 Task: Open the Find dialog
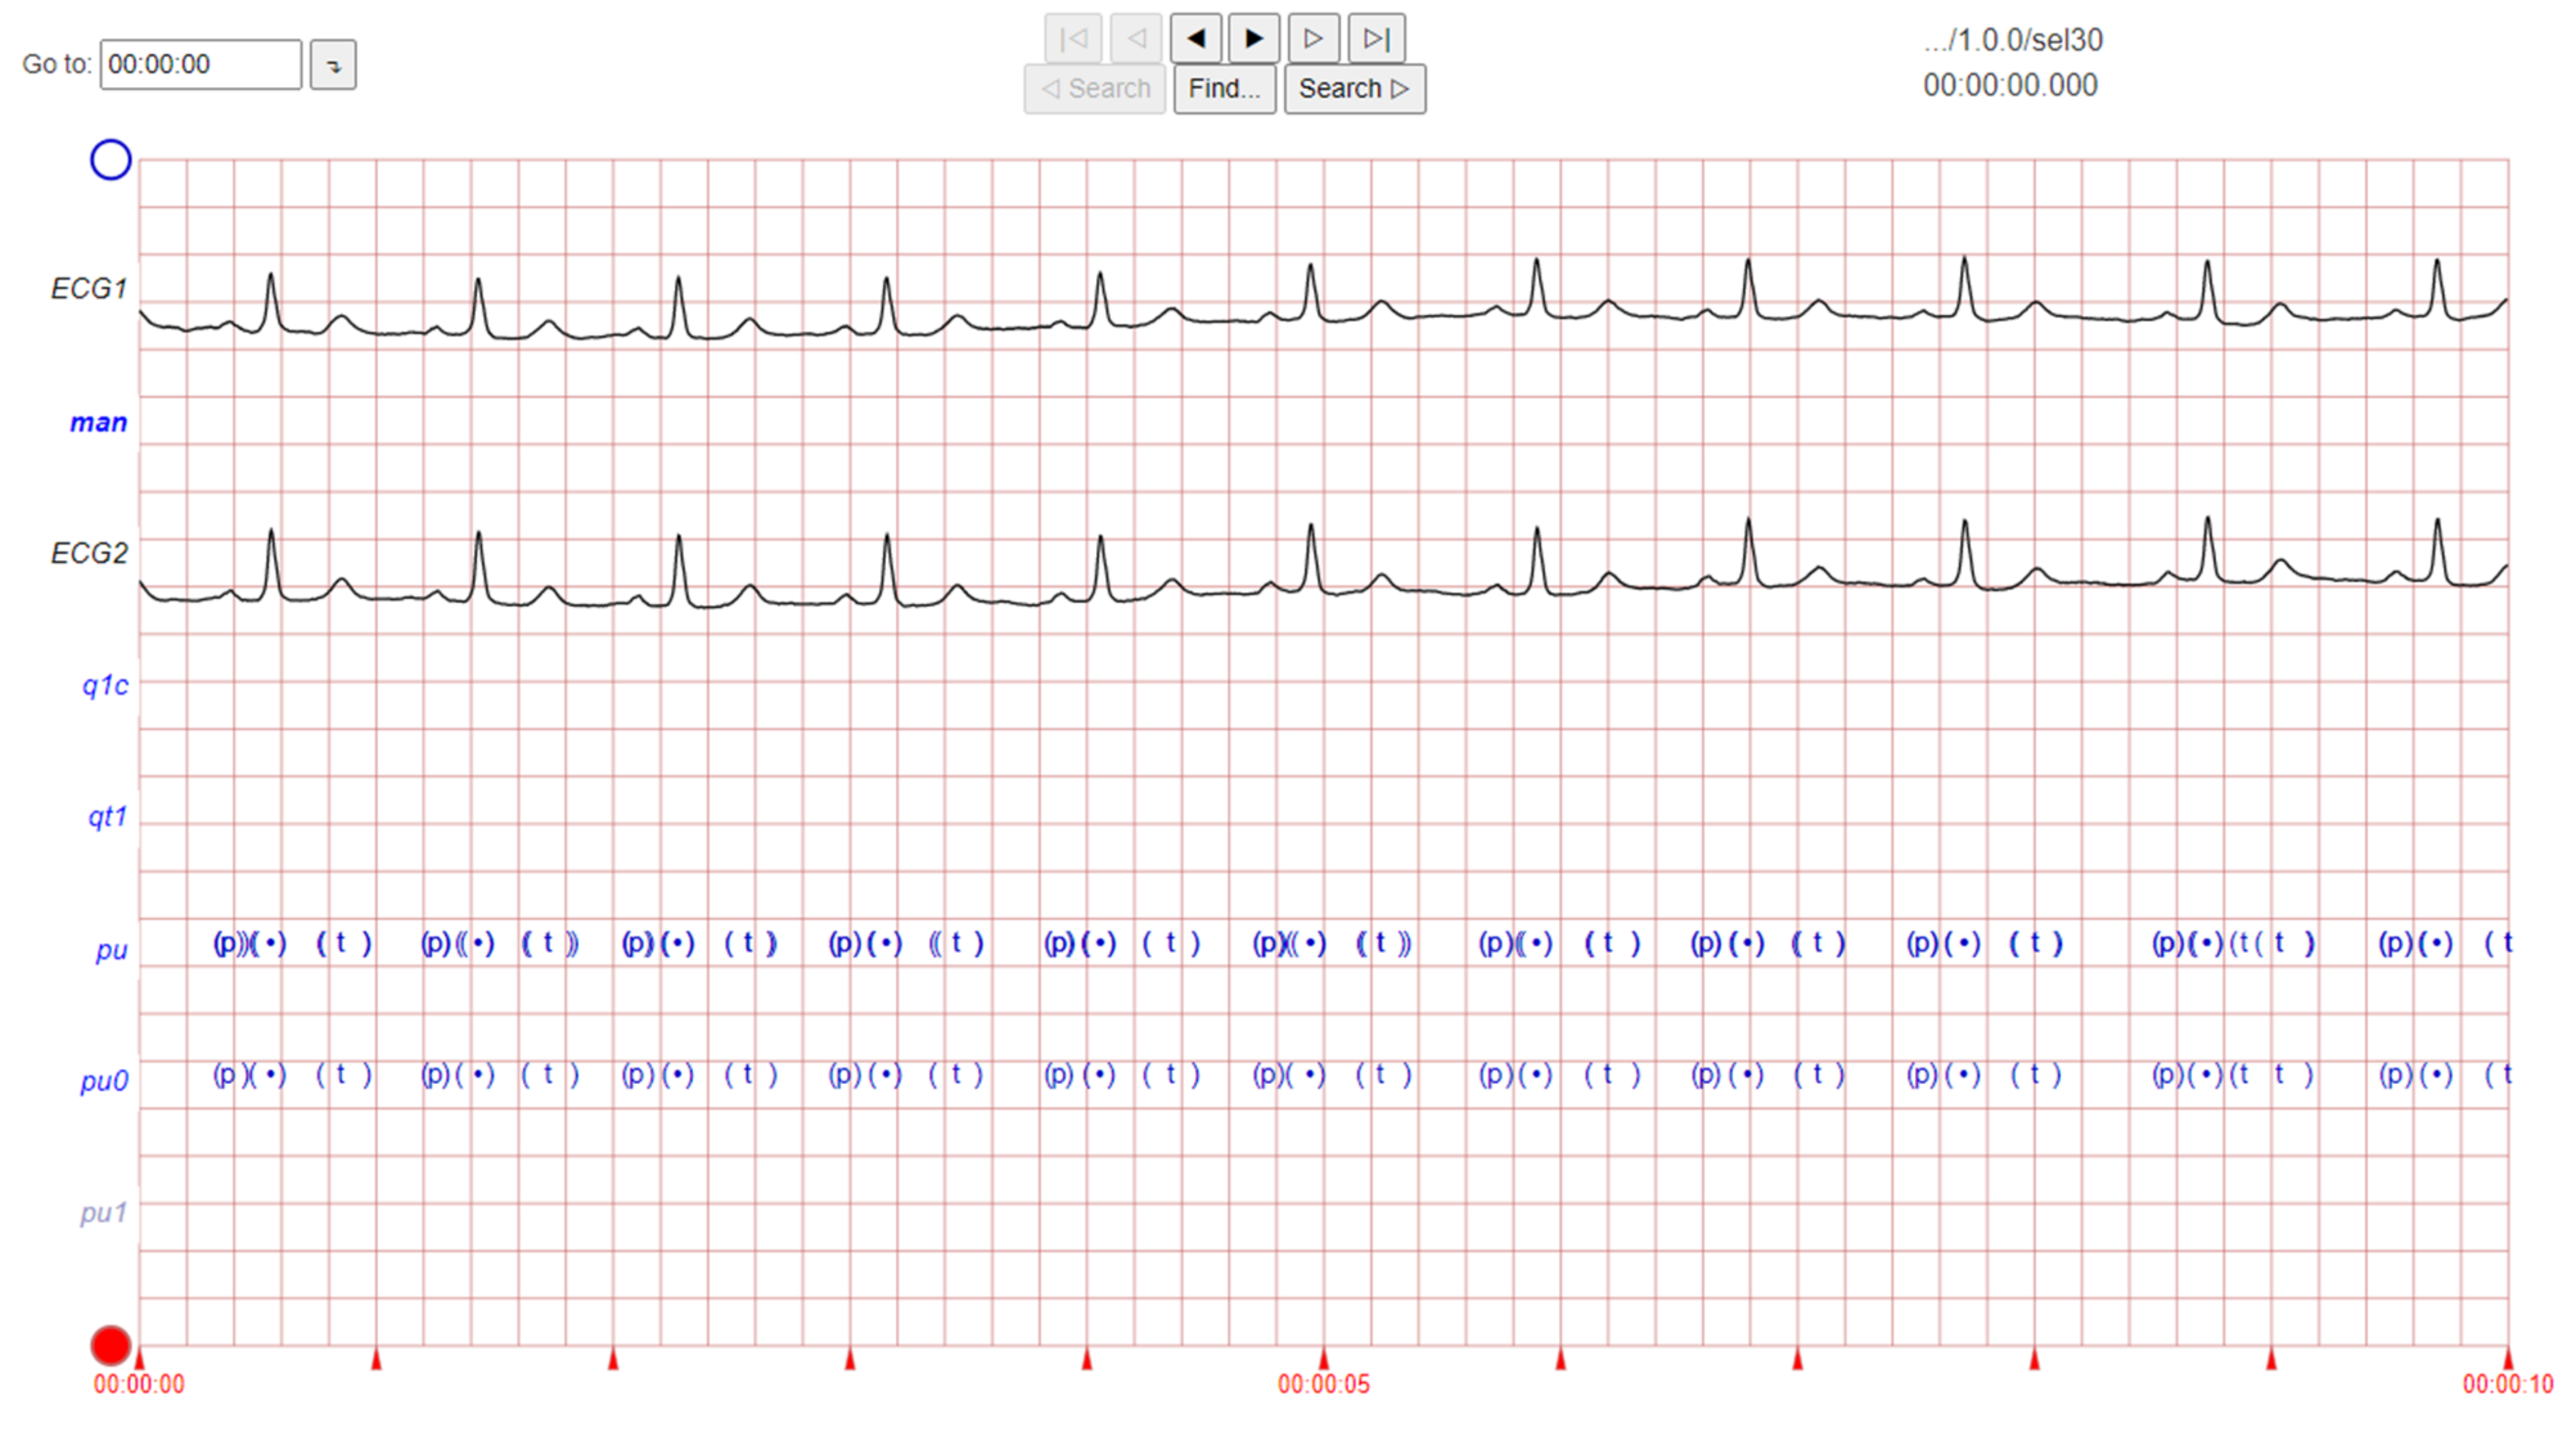(x=1224, y=88)
